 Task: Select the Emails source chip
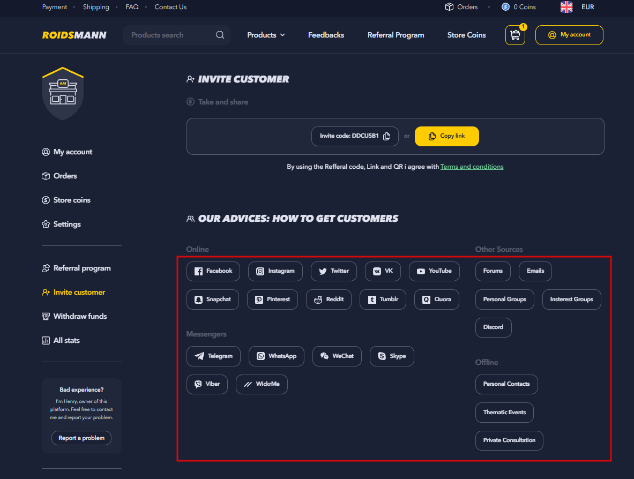click(535, 271)
